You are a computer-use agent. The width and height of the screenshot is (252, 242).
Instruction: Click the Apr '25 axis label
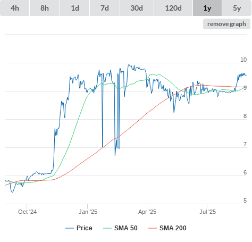point(147,212)
